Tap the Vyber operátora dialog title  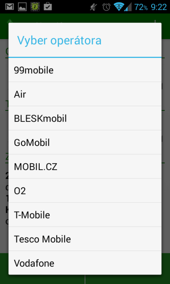[x=59, y=40]
